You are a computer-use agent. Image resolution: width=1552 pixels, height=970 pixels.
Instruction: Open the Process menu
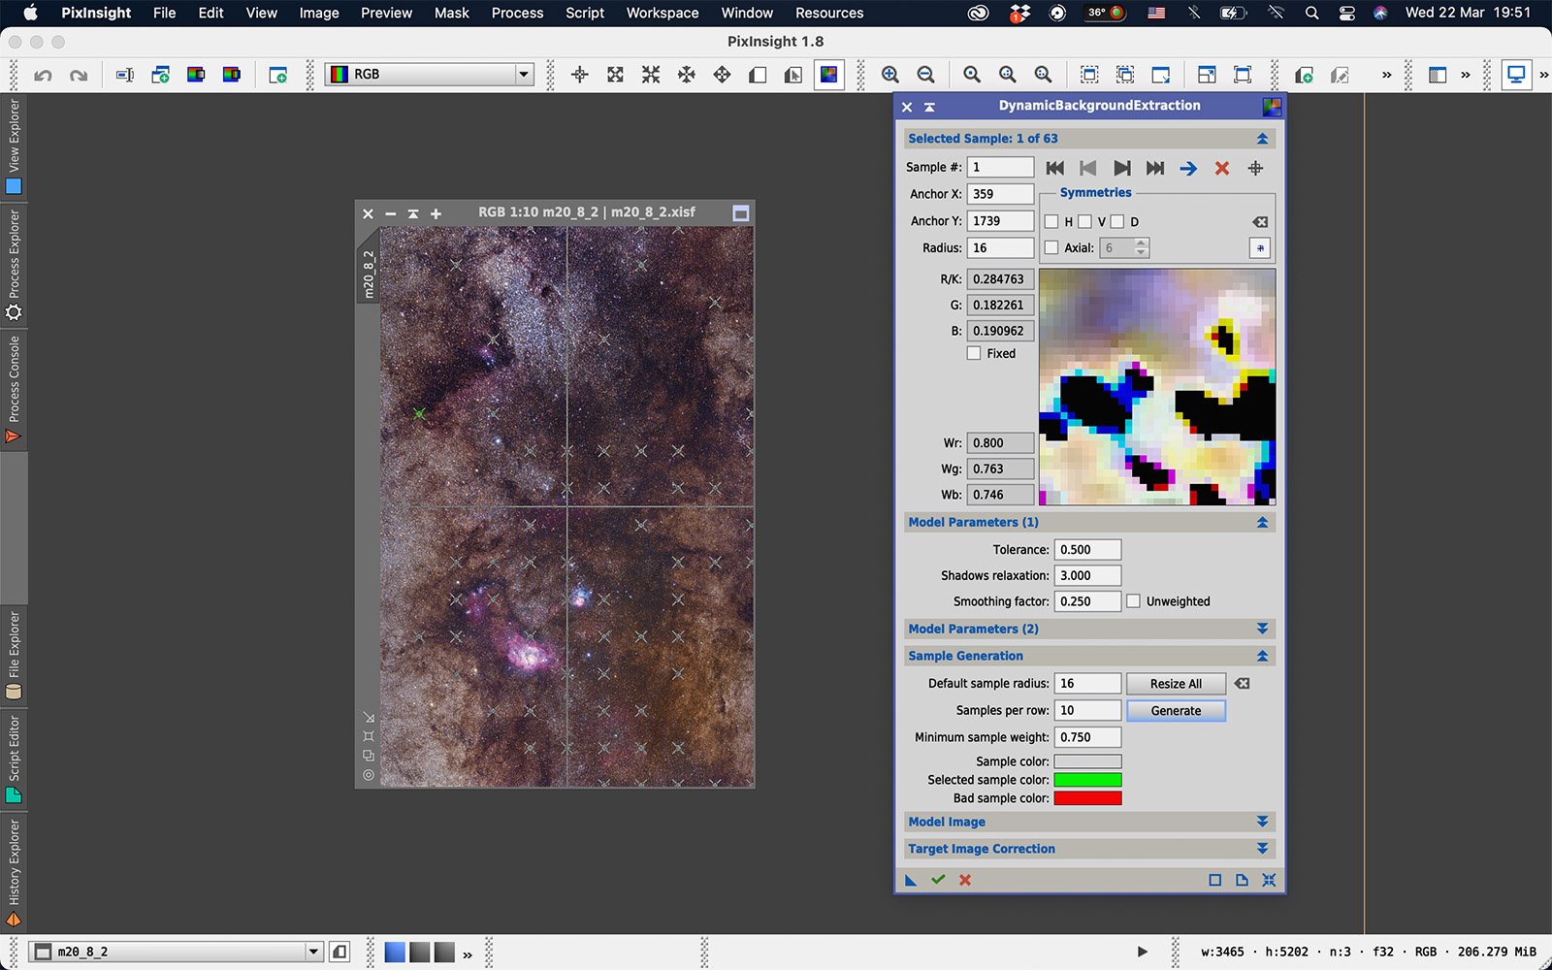[517, 13]
